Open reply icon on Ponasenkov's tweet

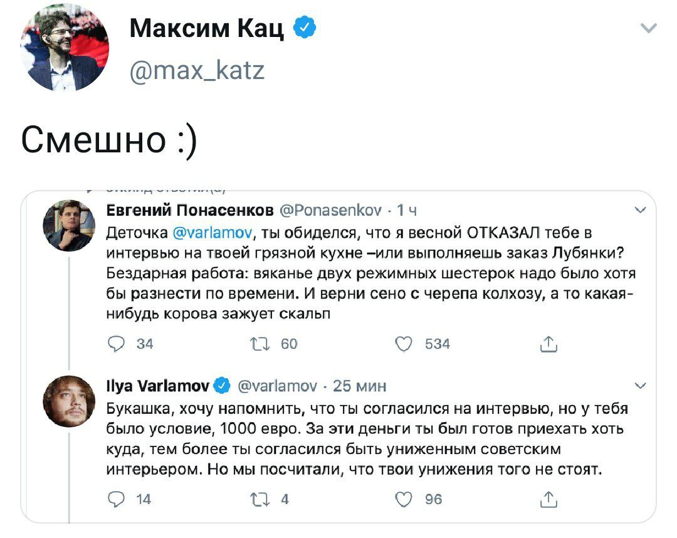tap(116, 344)
